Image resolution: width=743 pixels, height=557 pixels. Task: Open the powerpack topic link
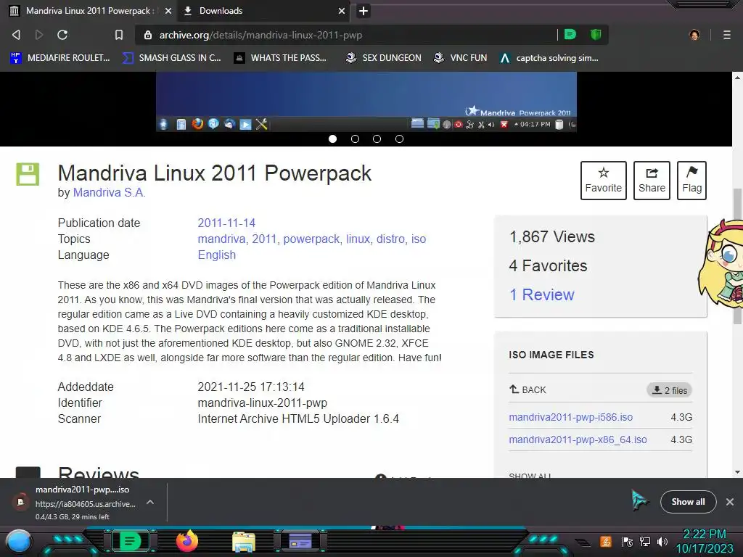click(x=311, y=239)
